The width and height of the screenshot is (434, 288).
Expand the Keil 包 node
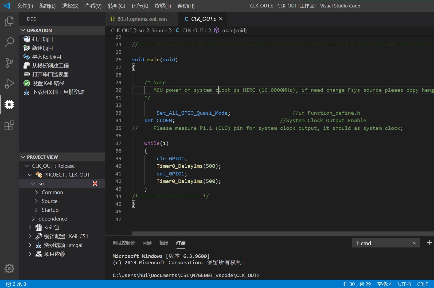coord(30,227)
